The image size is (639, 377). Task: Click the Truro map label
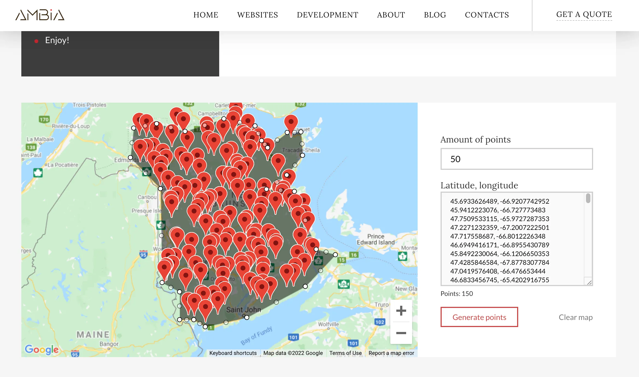coord(382,304)
